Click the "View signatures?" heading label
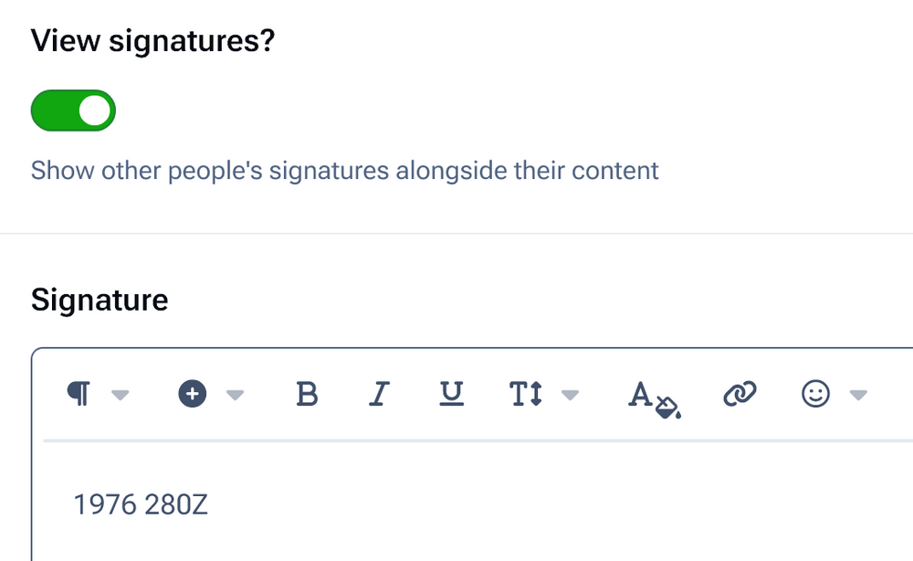Screen dimensions: 913x561 [152, 41]
